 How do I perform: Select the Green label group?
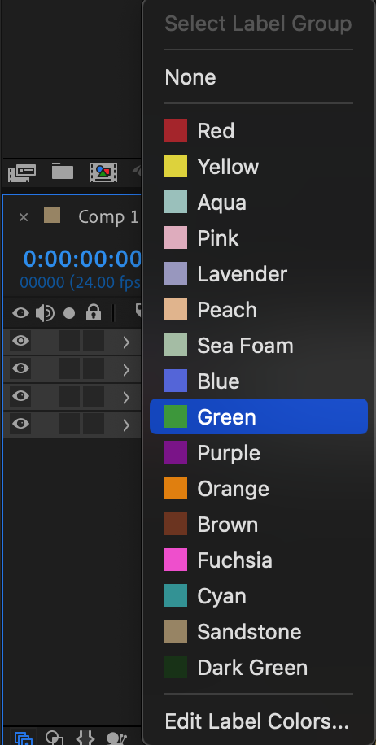259,416
